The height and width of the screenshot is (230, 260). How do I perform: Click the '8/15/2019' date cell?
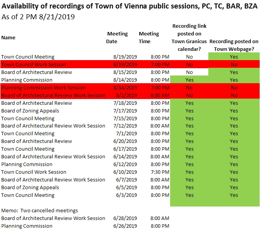tap(125, 72)
